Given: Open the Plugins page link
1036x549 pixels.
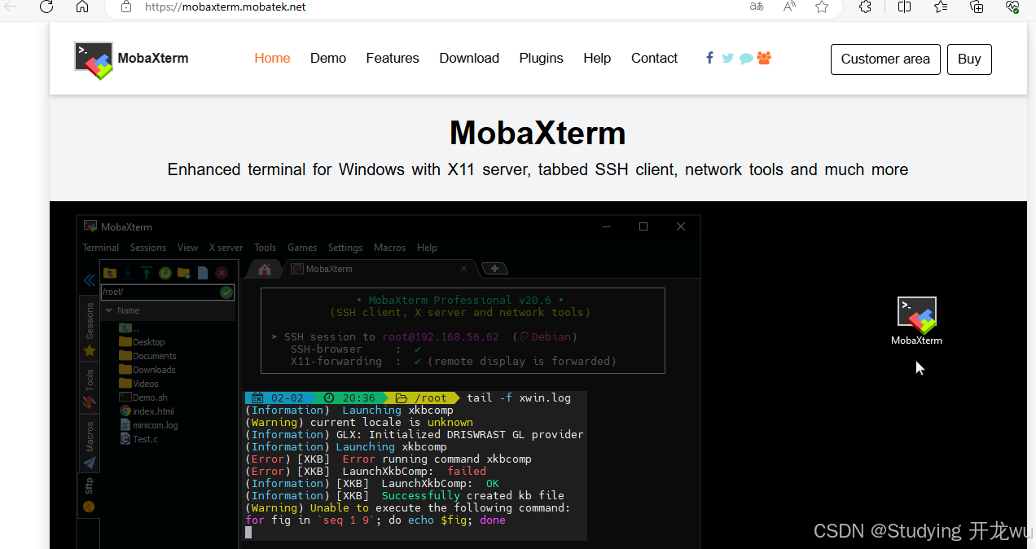Looking at the screenshot, I should click(x=542, y=58).
